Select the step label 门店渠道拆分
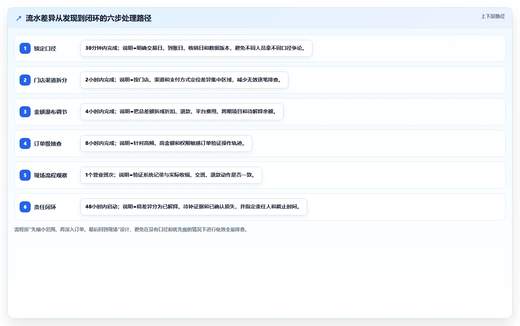 click(x=51, y=80)
